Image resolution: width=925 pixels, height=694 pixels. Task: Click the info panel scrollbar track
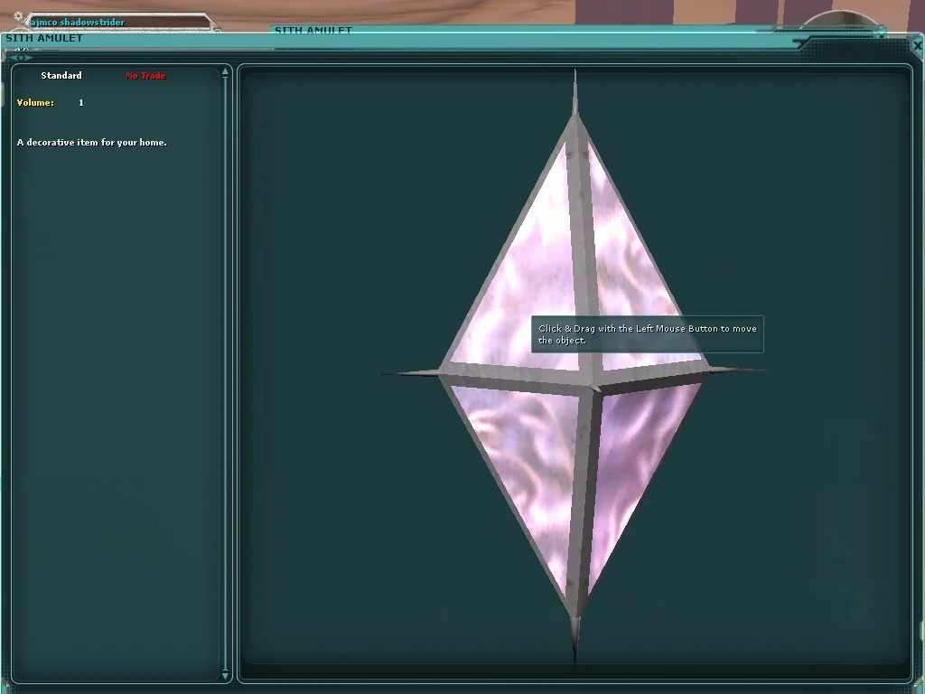point(224,361)
